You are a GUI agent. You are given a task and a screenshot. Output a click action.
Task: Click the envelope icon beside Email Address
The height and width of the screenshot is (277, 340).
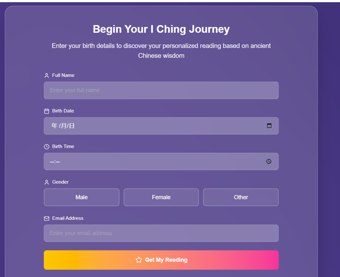tap(47, 219)
